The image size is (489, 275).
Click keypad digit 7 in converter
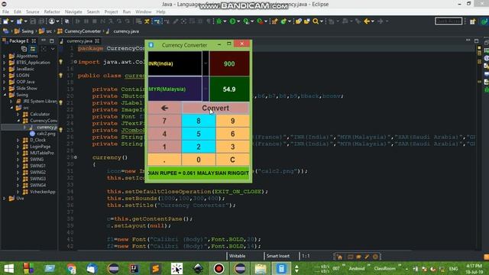(164, 121)
